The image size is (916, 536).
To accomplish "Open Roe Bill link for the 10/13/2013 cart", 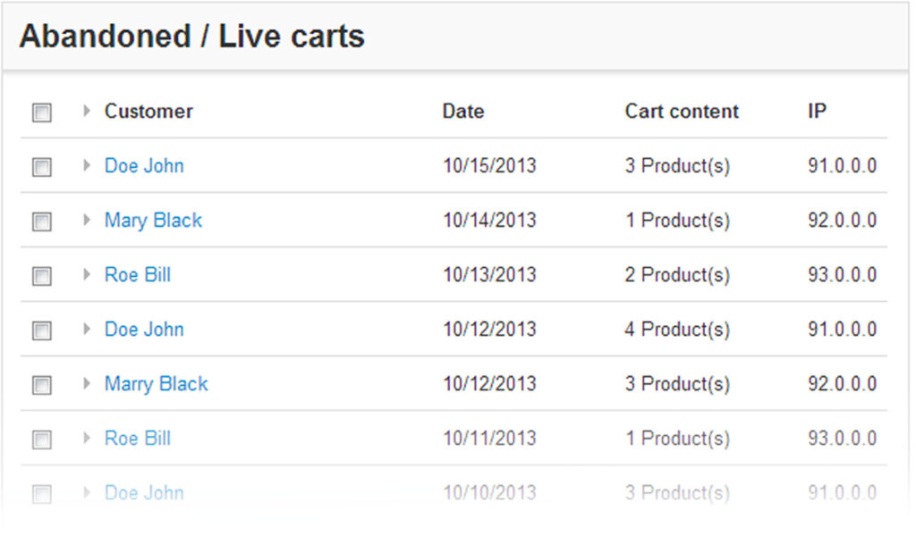I will 138,274.
